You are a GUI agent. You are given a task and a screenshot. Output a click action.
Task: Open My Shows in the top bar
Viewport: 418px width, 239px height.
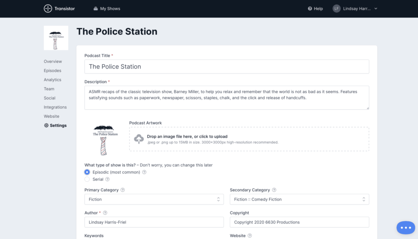(x=107, y=9)
